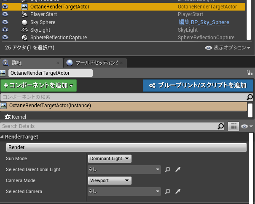Pick Directional Light actor with eyedropper
Screen dimensions: 255x204
click(x=178, y=169)
